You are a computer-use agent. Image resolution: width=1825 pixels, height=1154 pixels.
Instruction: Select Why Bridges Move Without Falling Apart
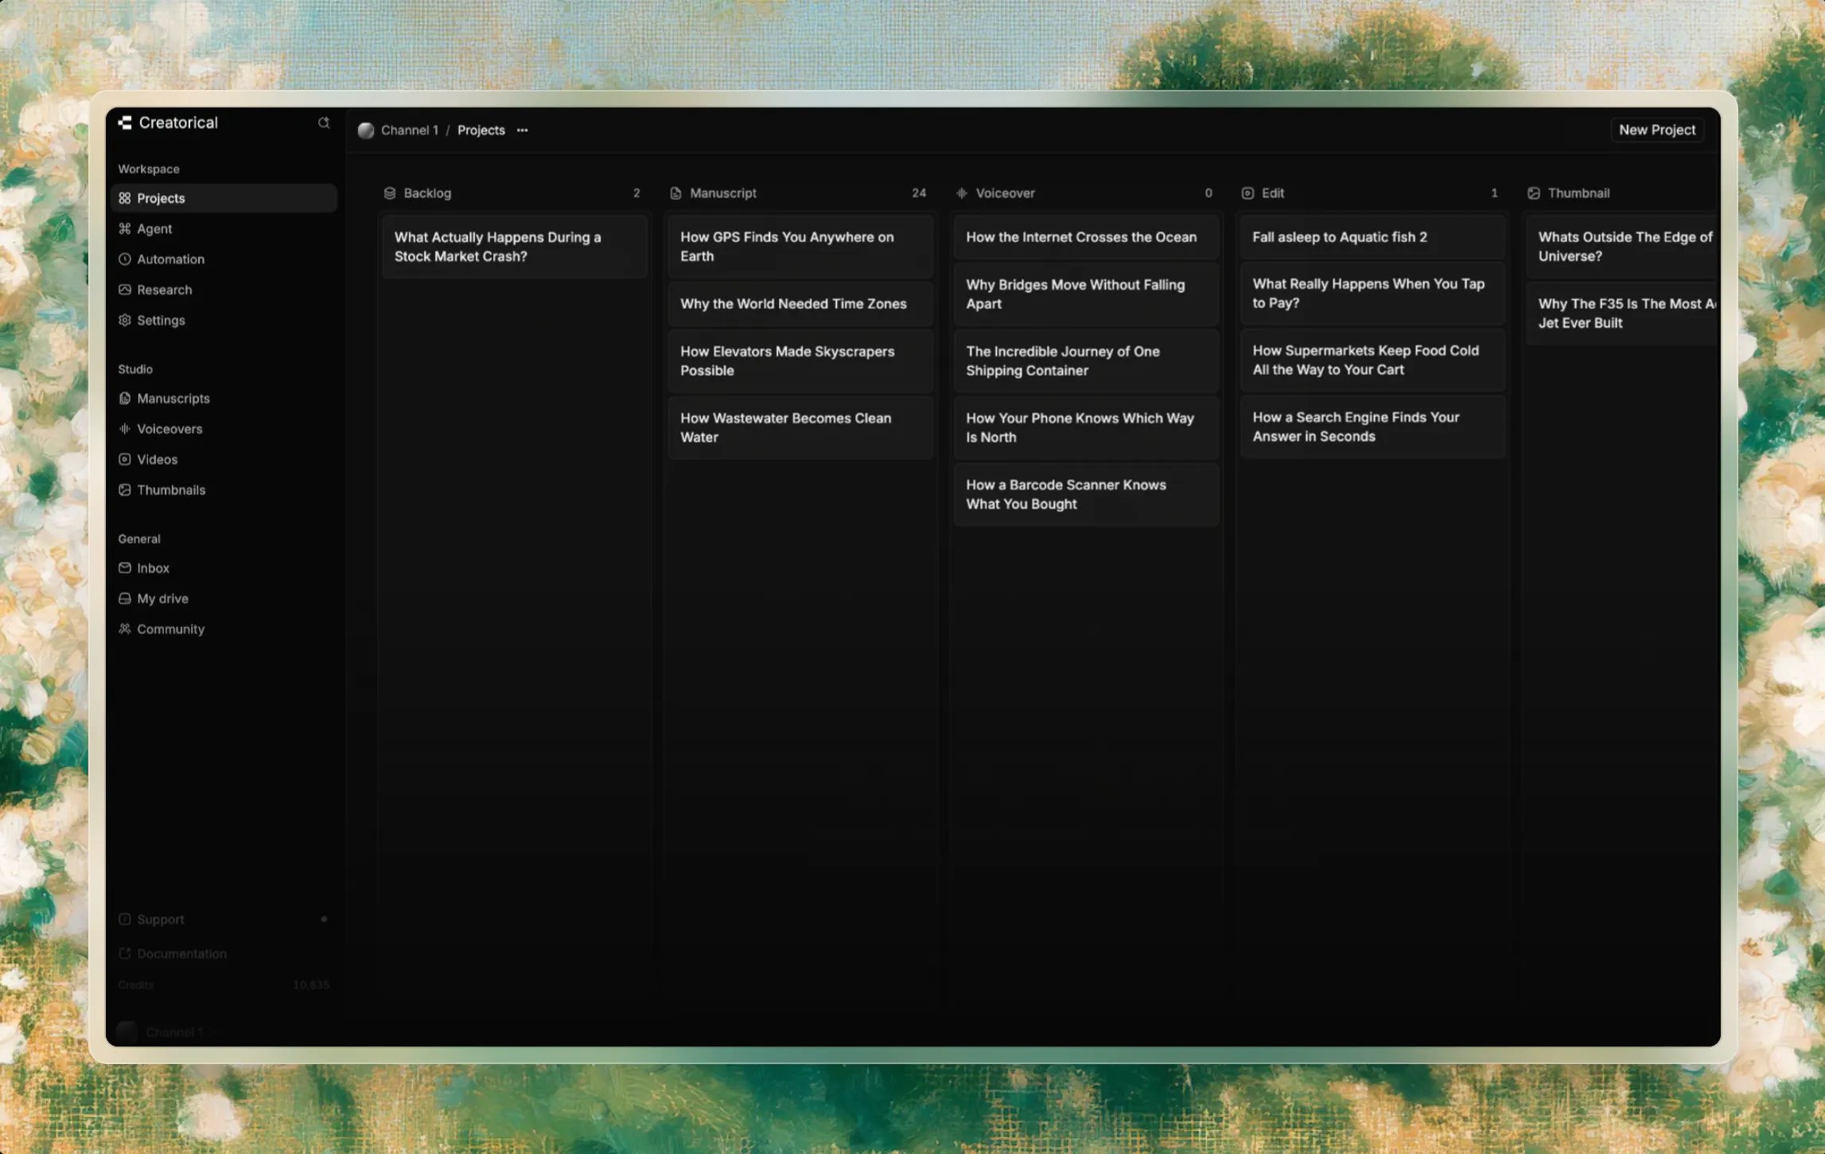point(1086,294)
